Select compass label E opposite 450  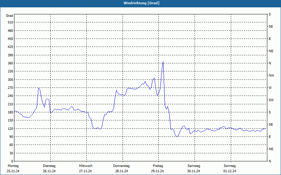[270, 39]
